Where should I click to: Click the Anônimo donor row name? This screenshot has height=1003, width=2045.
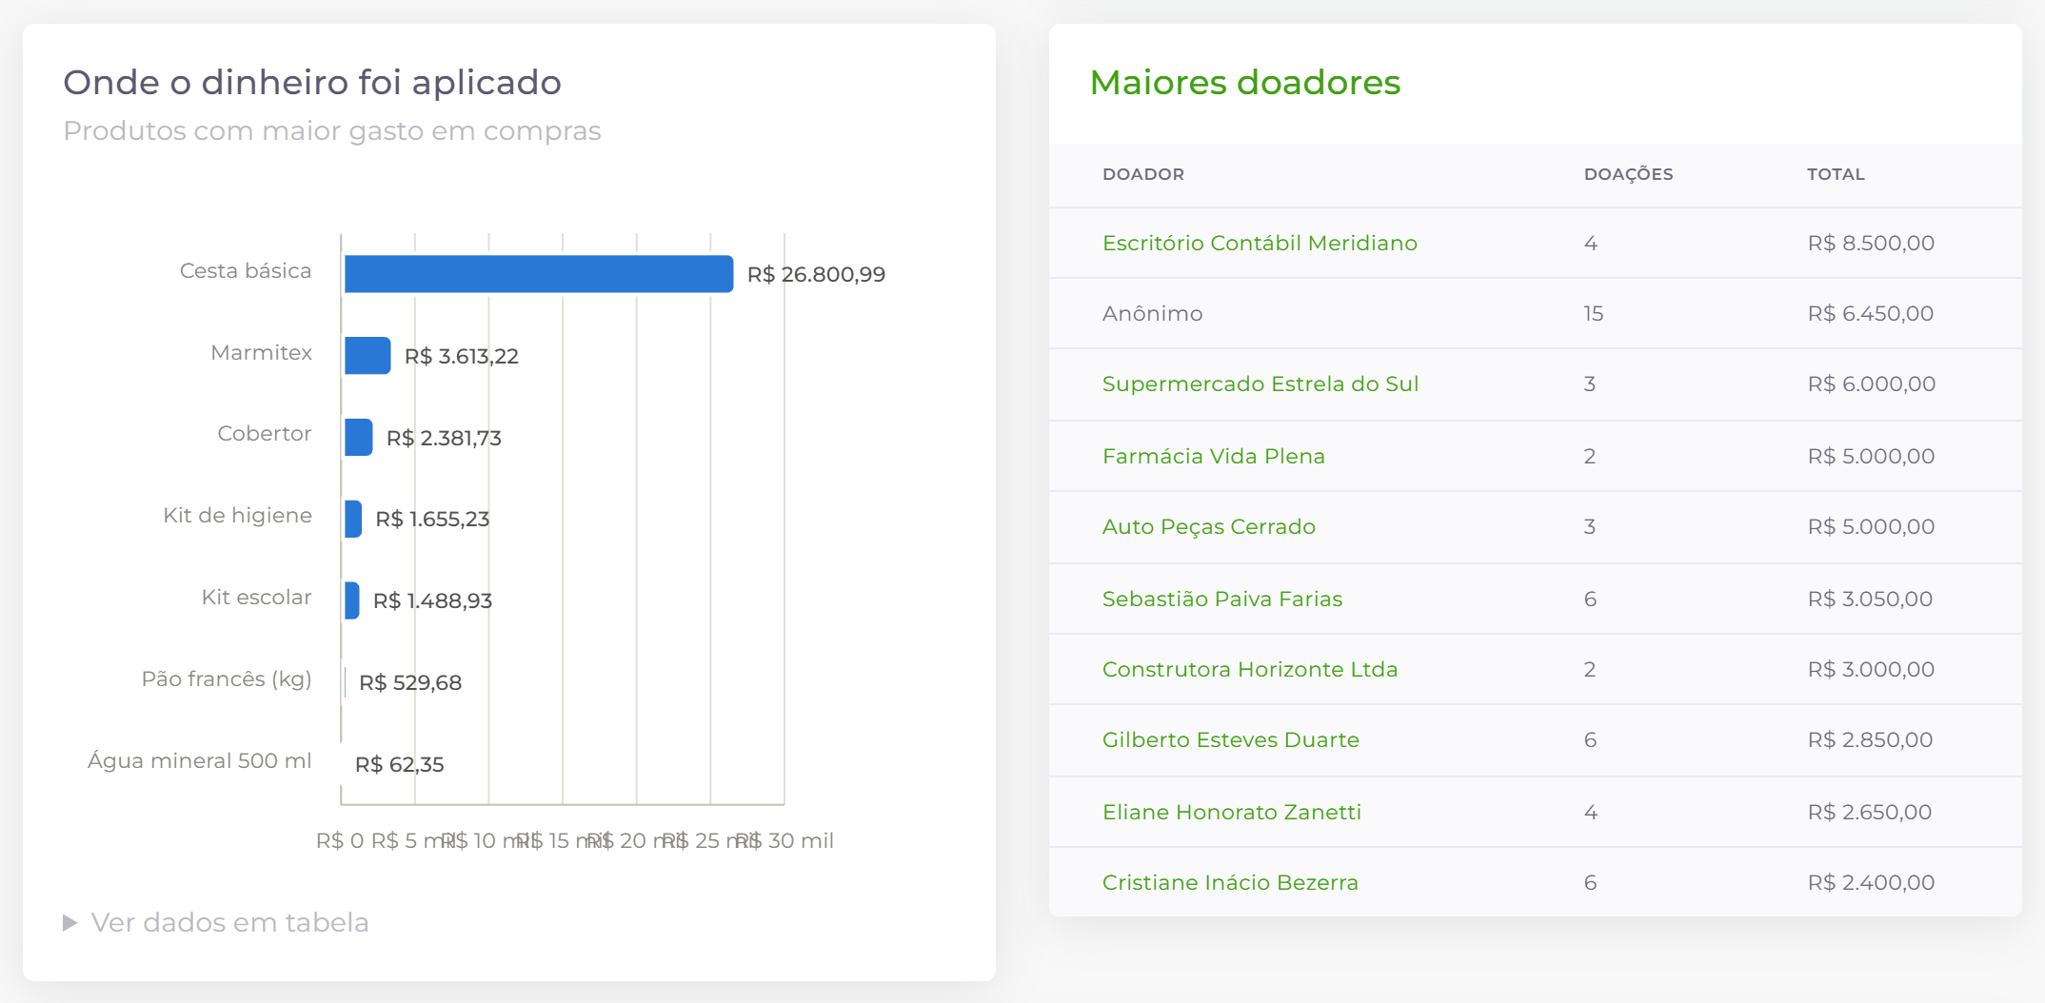(x=1153, y=313)
